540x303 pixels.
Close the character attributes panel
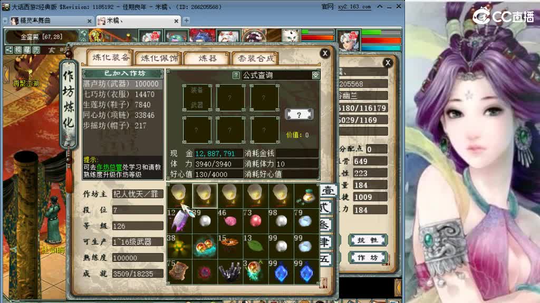pyautogui.click(x=388, y=63)
